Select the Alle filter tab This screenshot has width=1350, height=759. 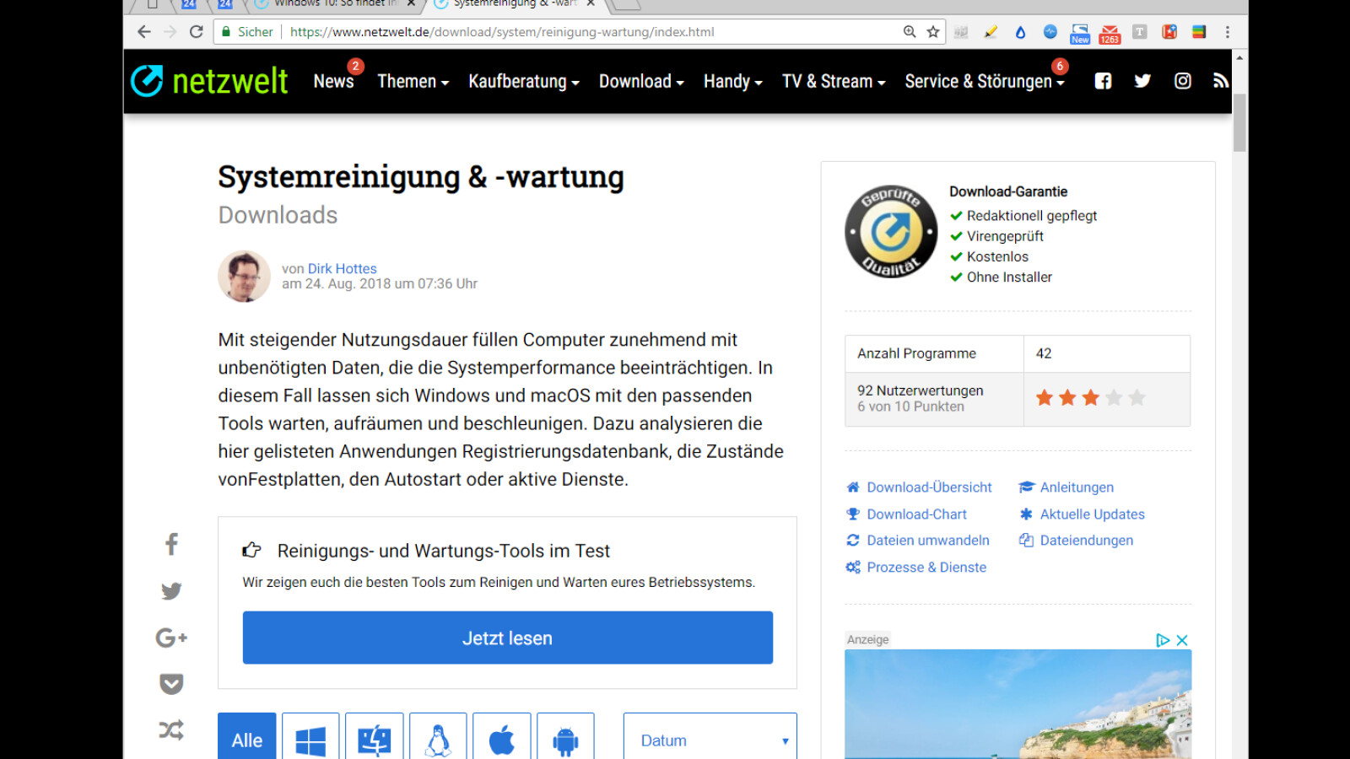click(246, 740)
